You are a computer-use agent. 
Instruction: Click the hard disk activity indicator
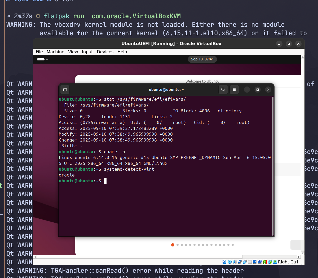coord(224,262)
